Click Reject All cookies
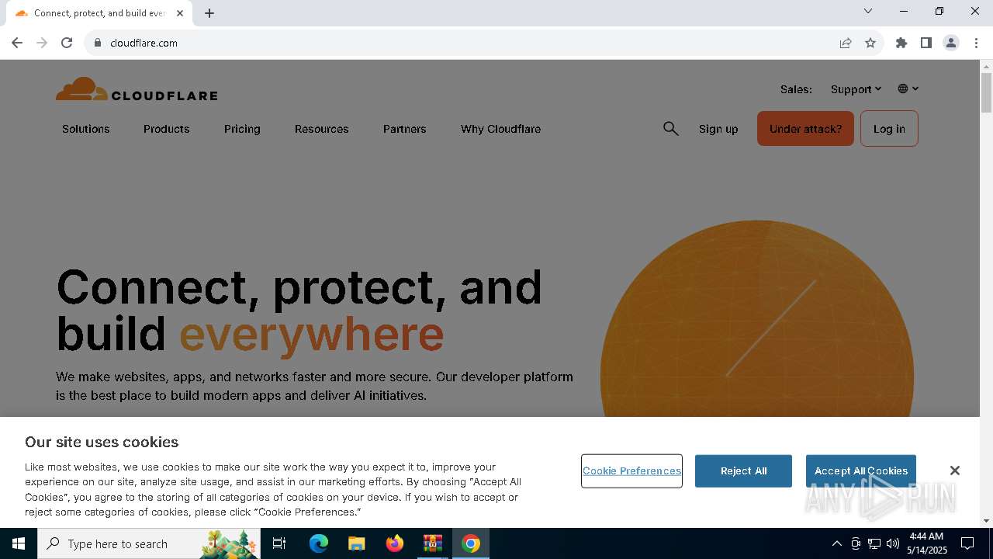 tap(743, 471)
